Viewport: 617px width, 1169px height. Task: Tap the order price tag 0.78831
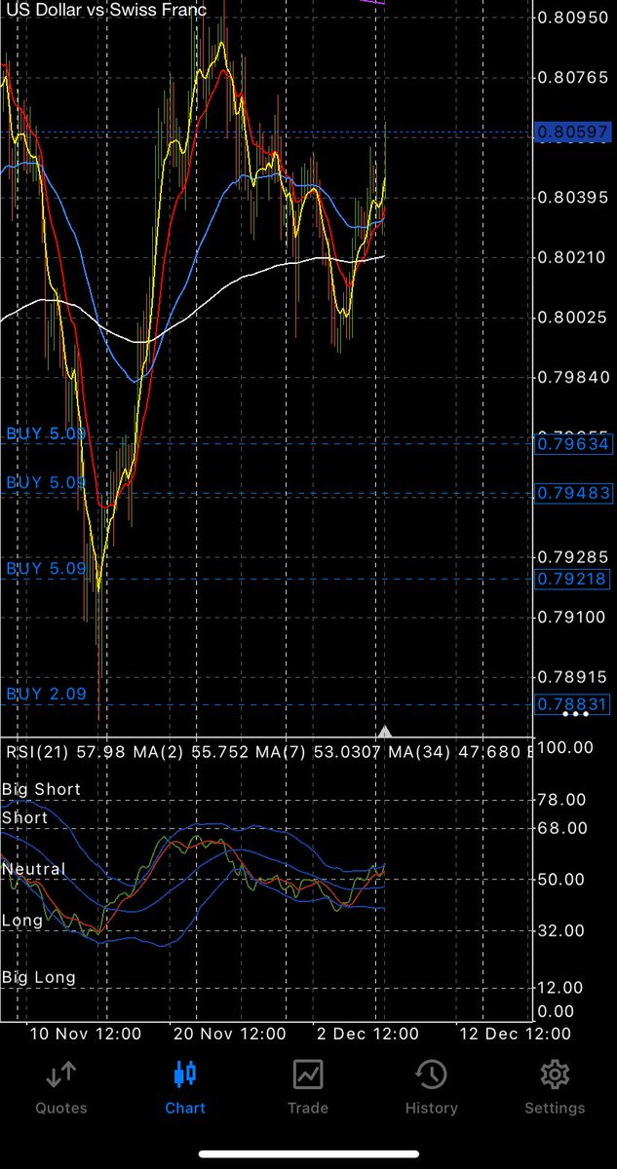(x=574, y=704)
